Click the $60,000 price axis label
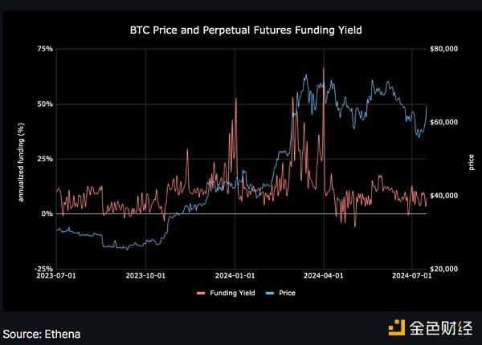 click(444, 122)
